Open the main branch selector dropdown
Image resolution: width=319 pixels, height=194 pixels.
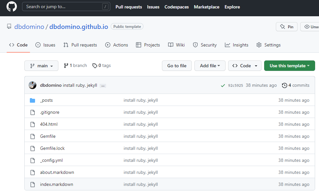tap(41, 66)
